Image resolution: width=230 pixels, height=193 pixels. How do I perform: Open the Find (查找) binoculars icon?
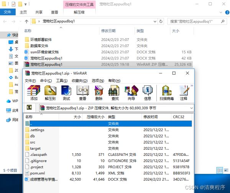pos(115,93)
